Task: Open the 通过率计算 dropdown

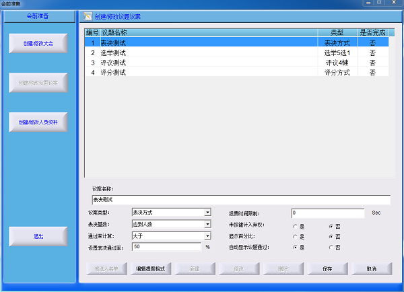Action: (x=207, y=235)
